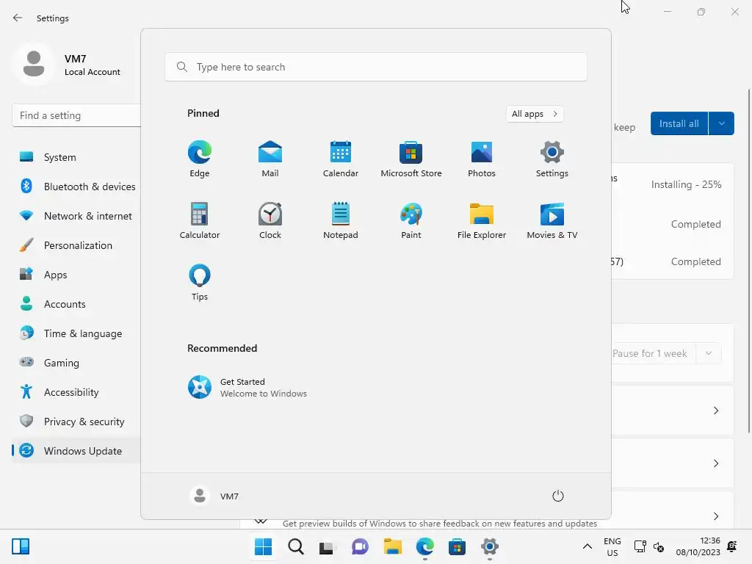Open Chat icon on taskbar
Viewport: 752px width, 564px height.
(x=360, y=546)
